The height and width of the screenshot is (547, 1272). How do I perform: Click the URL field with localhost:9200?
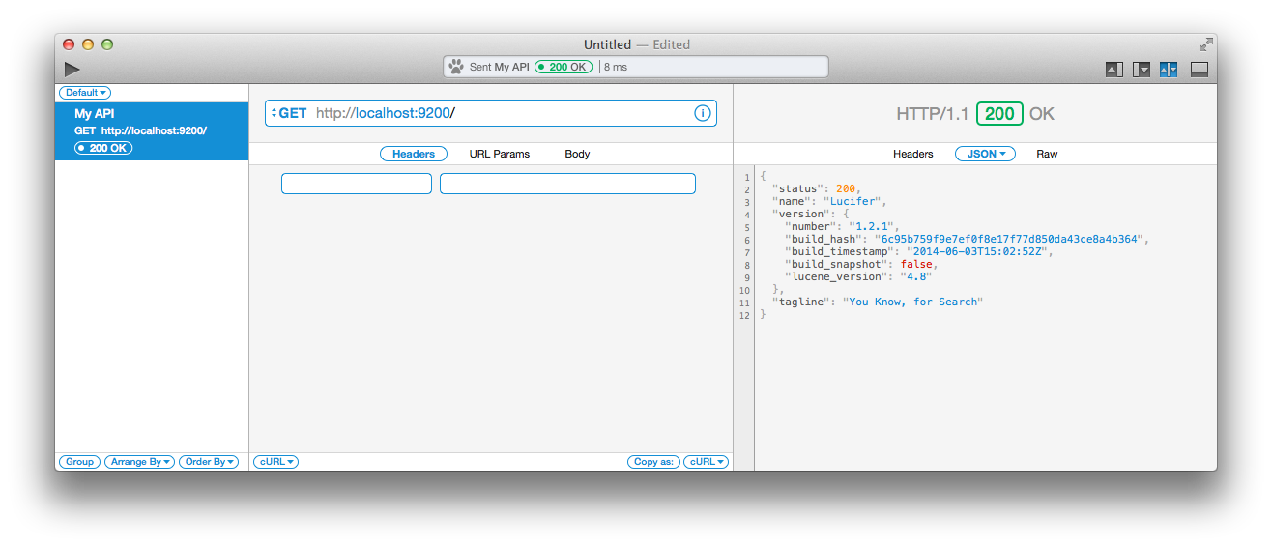(491, 113)
